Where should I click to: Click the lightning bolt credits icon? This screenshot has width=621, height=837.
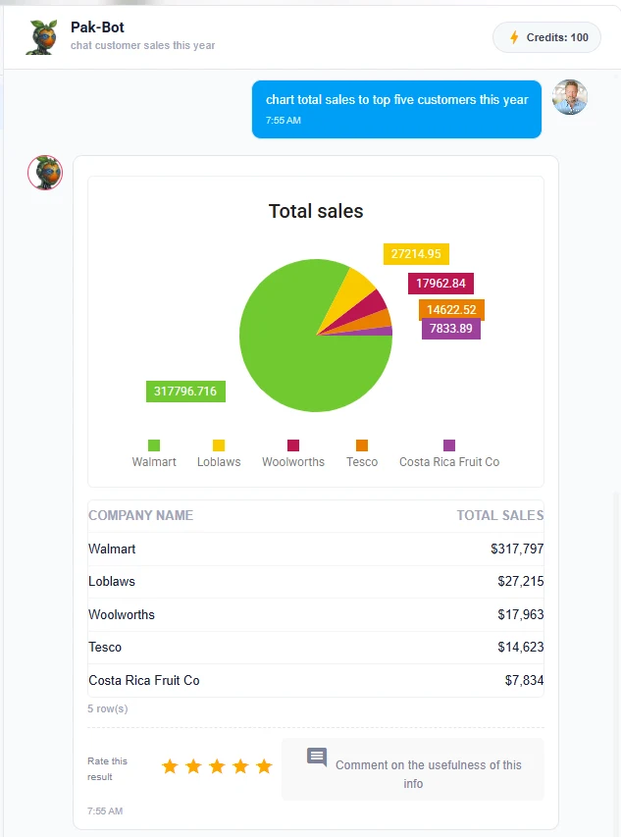coord(514,37)
